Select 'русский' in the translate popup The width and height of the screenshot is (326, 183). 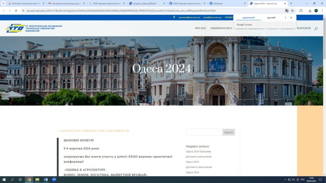pos(271,18)
